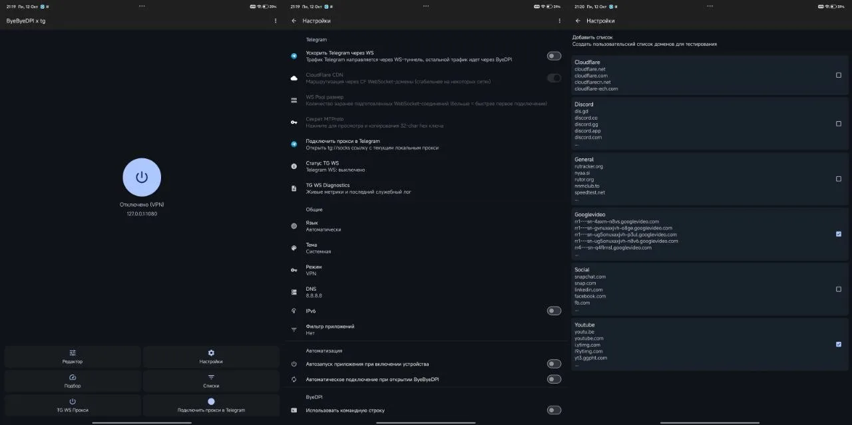Click the key icon beside Режим VPN
Image resolution: width=852 pixels, height=425 pixels.
point(294,270)
